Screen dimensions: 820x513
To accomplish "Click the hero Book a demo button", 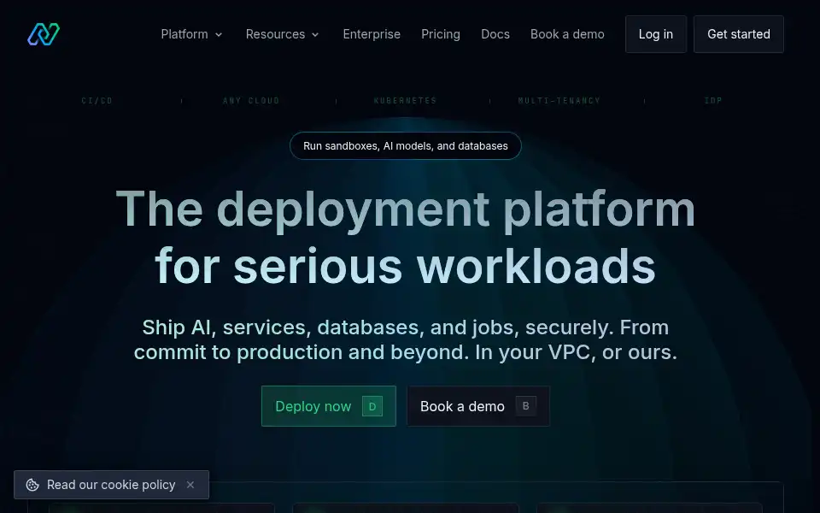I will [478, 406].
